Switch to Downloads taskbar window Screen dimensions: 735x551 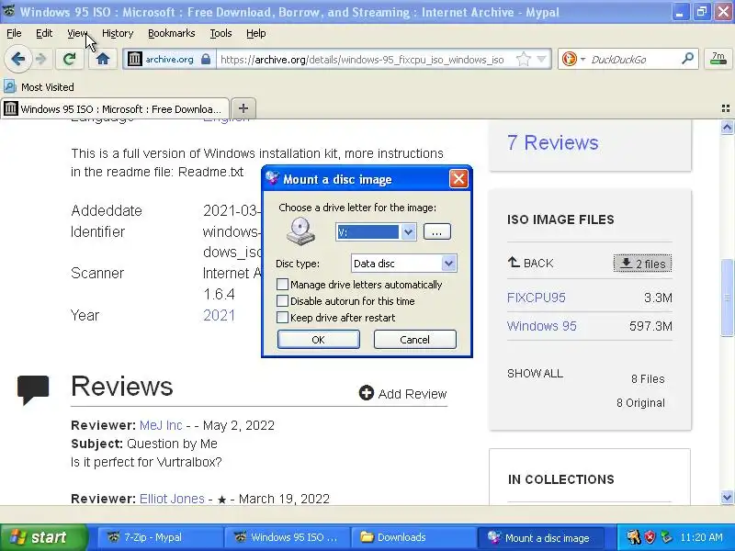[413, 537]
